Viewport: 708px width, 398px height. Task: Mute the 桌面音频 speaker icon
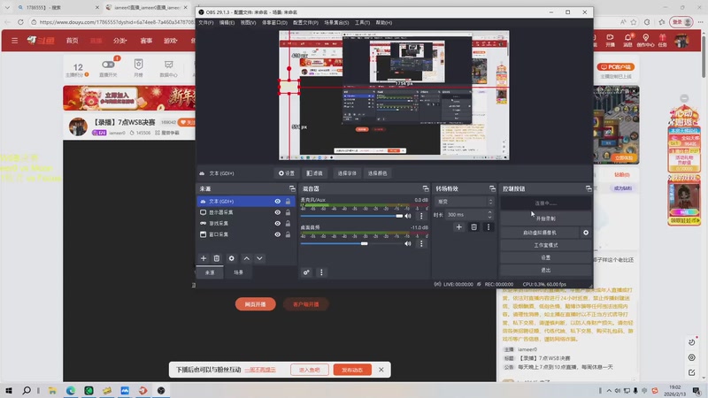[x=408, y=244]
